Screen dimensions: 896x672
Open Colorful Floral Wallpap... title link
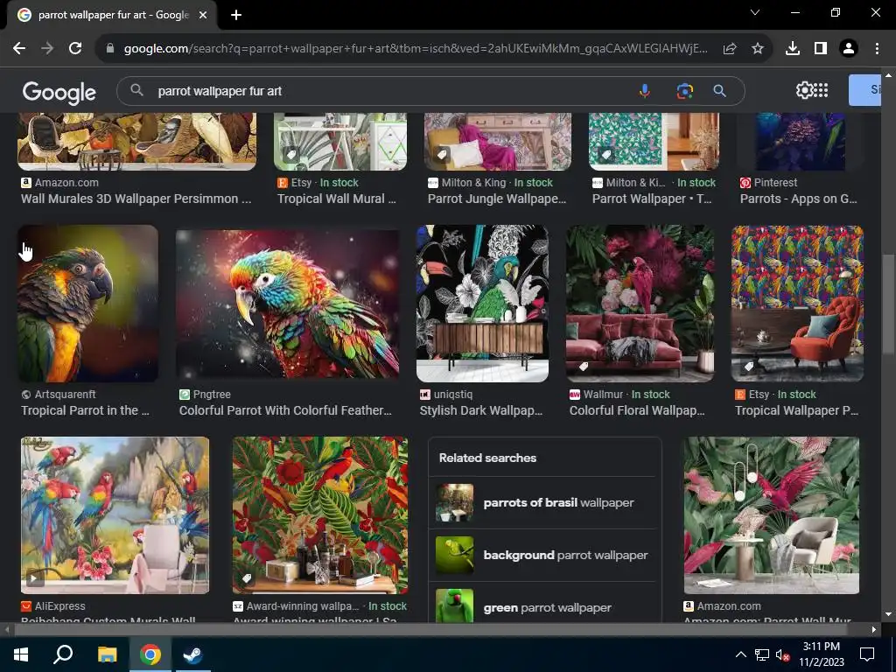pyautogui.click(x=637, y=410)
